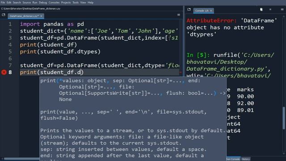The width and height of the screenshot is (286, 161).
Task: Click 'import pandas as pd' code line
Action: point(52,24)
